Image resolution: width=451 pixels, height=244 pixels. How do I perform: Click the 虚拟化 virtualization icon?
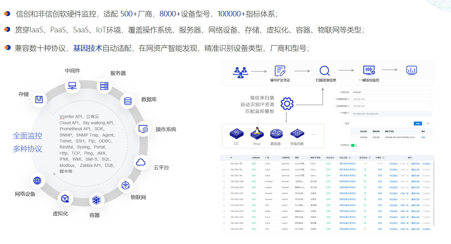point(65,199)
